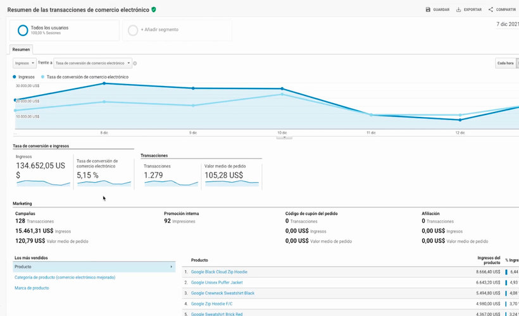Viewport: 519px width, 316px height.
Task: Click conversion rate point at 10 dic
Action: coord(282,94)
